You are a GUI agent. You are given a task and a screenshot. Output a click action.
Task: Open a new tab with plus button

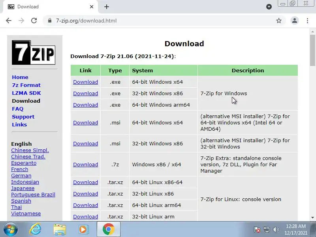[x=107, y=7]
